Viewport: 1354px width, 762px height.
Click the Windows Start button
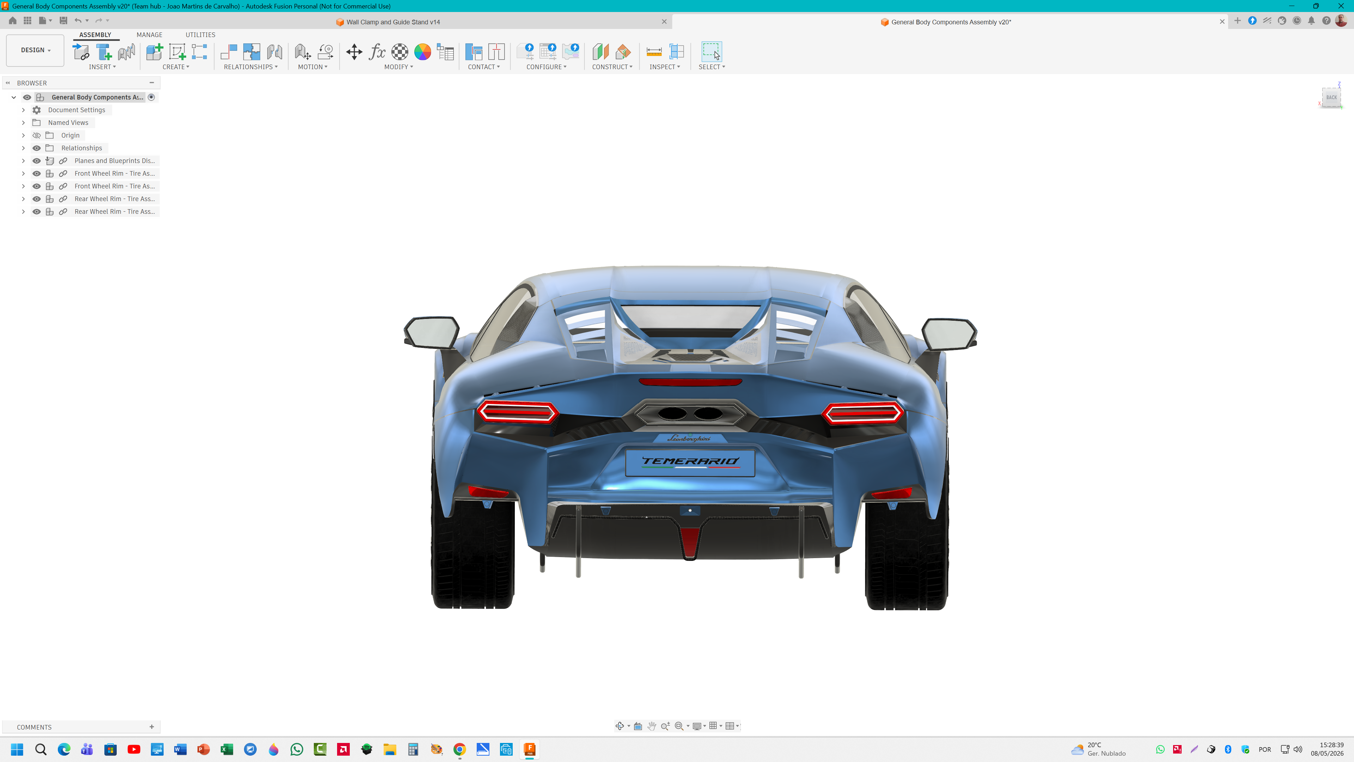tap(17, 749)
